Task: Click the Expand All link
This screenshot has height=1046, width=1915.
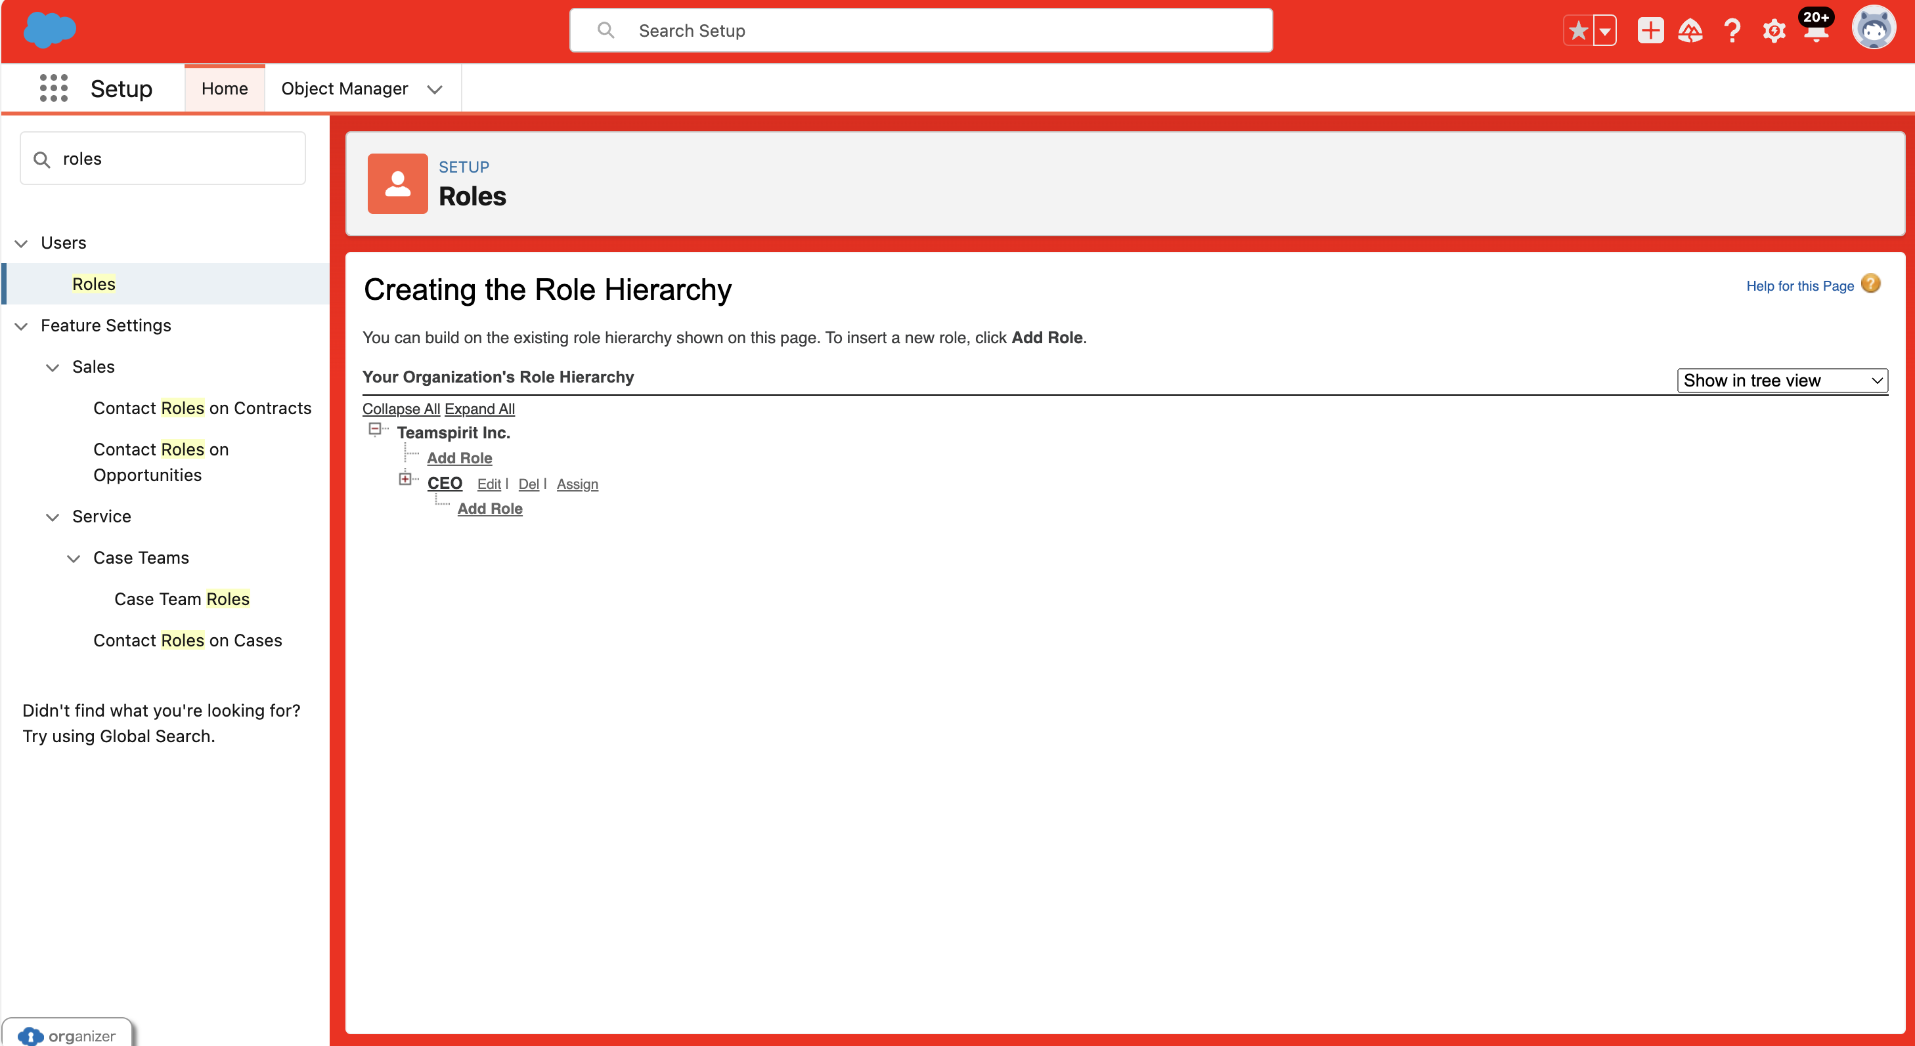Action: pos(479,409)
